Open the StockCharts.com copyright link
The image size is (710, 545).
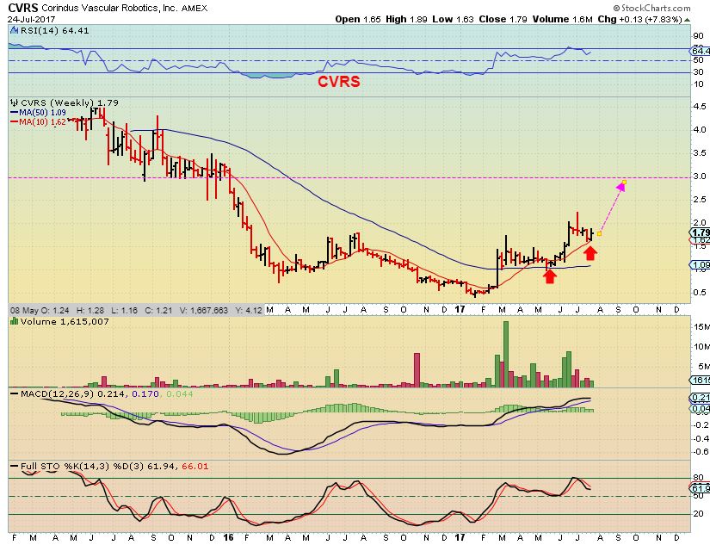652,8
